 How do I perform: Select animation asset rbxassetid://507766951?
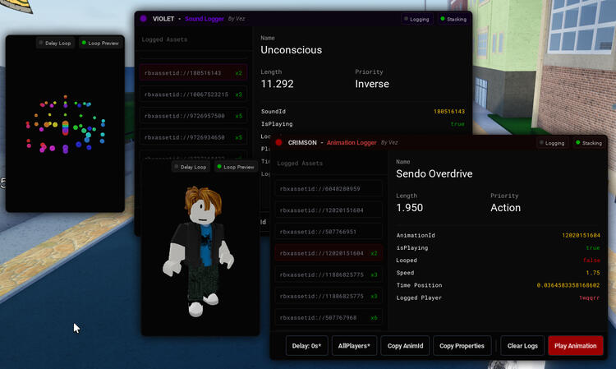[329, 232]
